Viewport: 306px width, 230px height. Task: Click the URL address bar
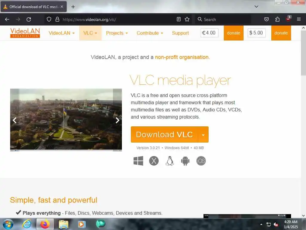[x=118, y=19]
